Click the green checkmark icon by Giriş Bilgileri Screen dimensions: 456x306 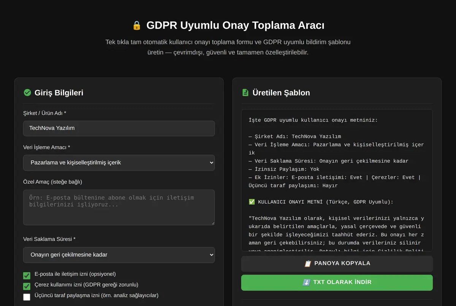[27, 93]
